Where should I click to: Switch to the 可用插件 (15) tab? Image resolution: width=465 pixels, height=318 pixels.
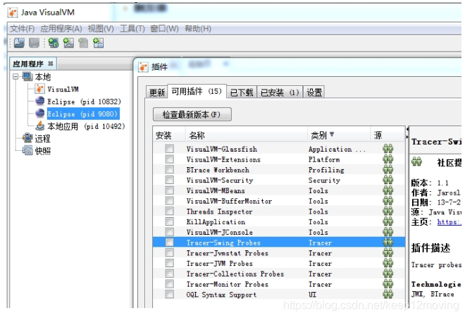point(197,91)
